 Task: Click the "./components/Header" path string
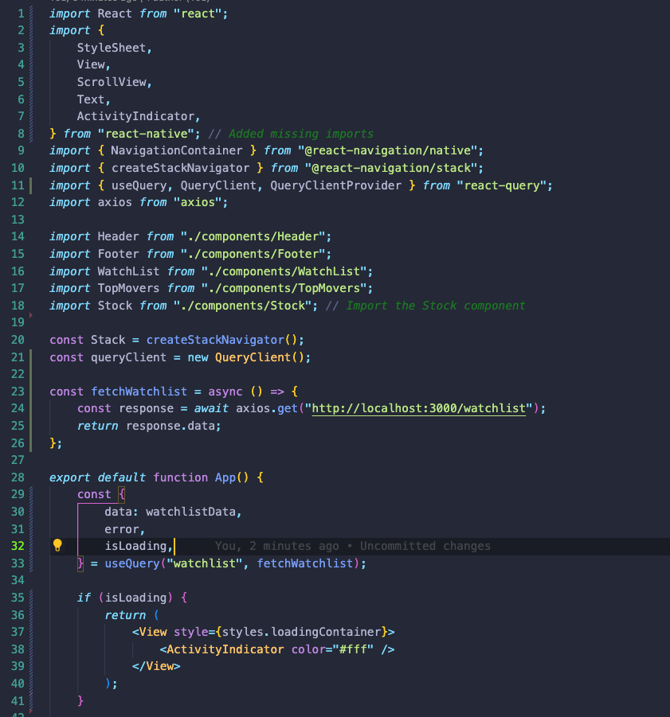pyautogui.click(x=253, y=236)
